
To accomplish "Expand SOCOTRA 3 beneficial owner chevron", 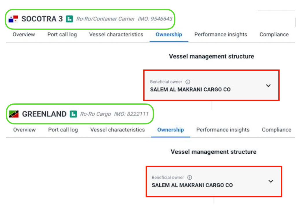I will [268, 86].
